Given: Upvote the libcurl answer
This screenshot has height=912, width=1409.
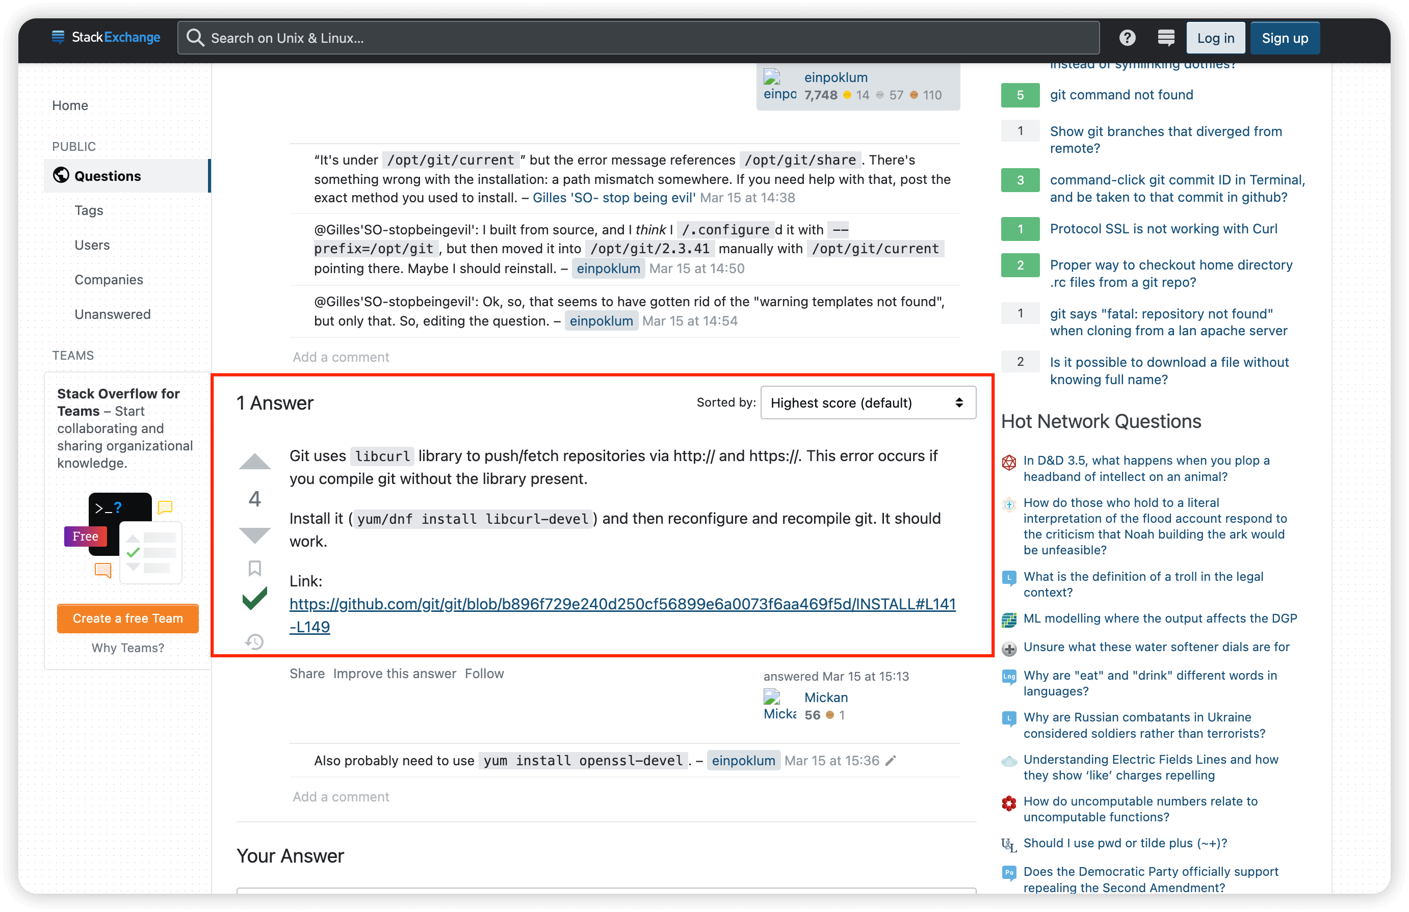Looking at the screenshot, I should point(254,462).
